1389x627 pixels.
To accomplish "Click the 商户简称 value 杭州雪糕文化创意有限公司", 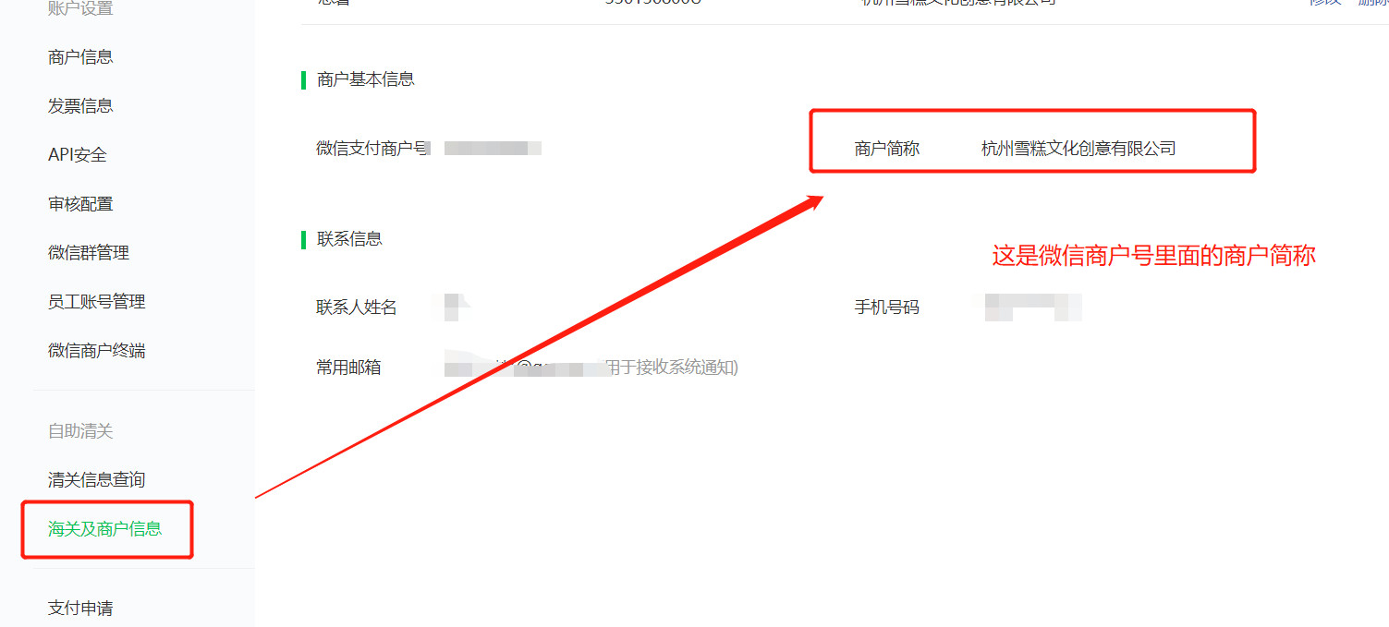I will [x=1078, y=149].
